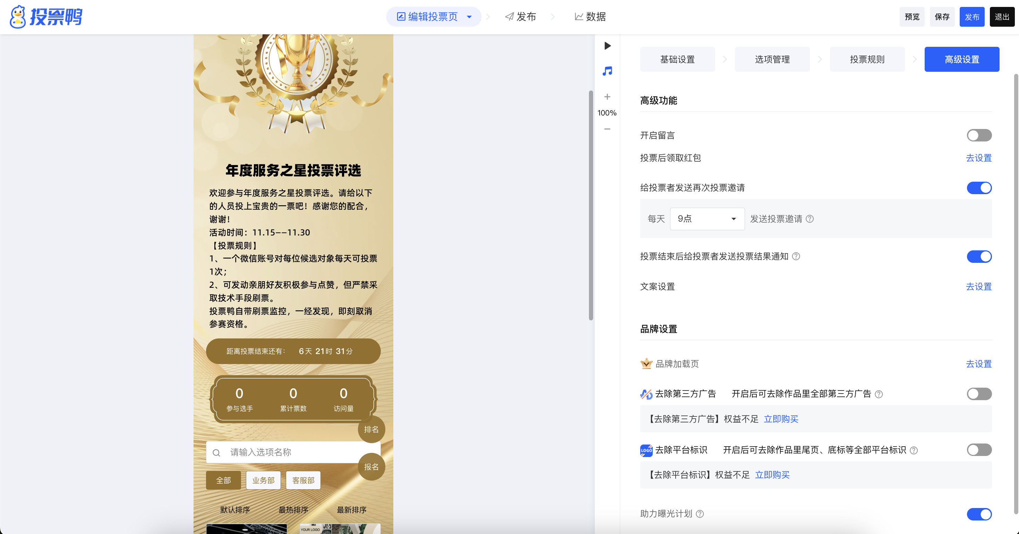The image size is (1019, 534).
Task: Zoom out with the minus icon
Action: coord(607,129)
